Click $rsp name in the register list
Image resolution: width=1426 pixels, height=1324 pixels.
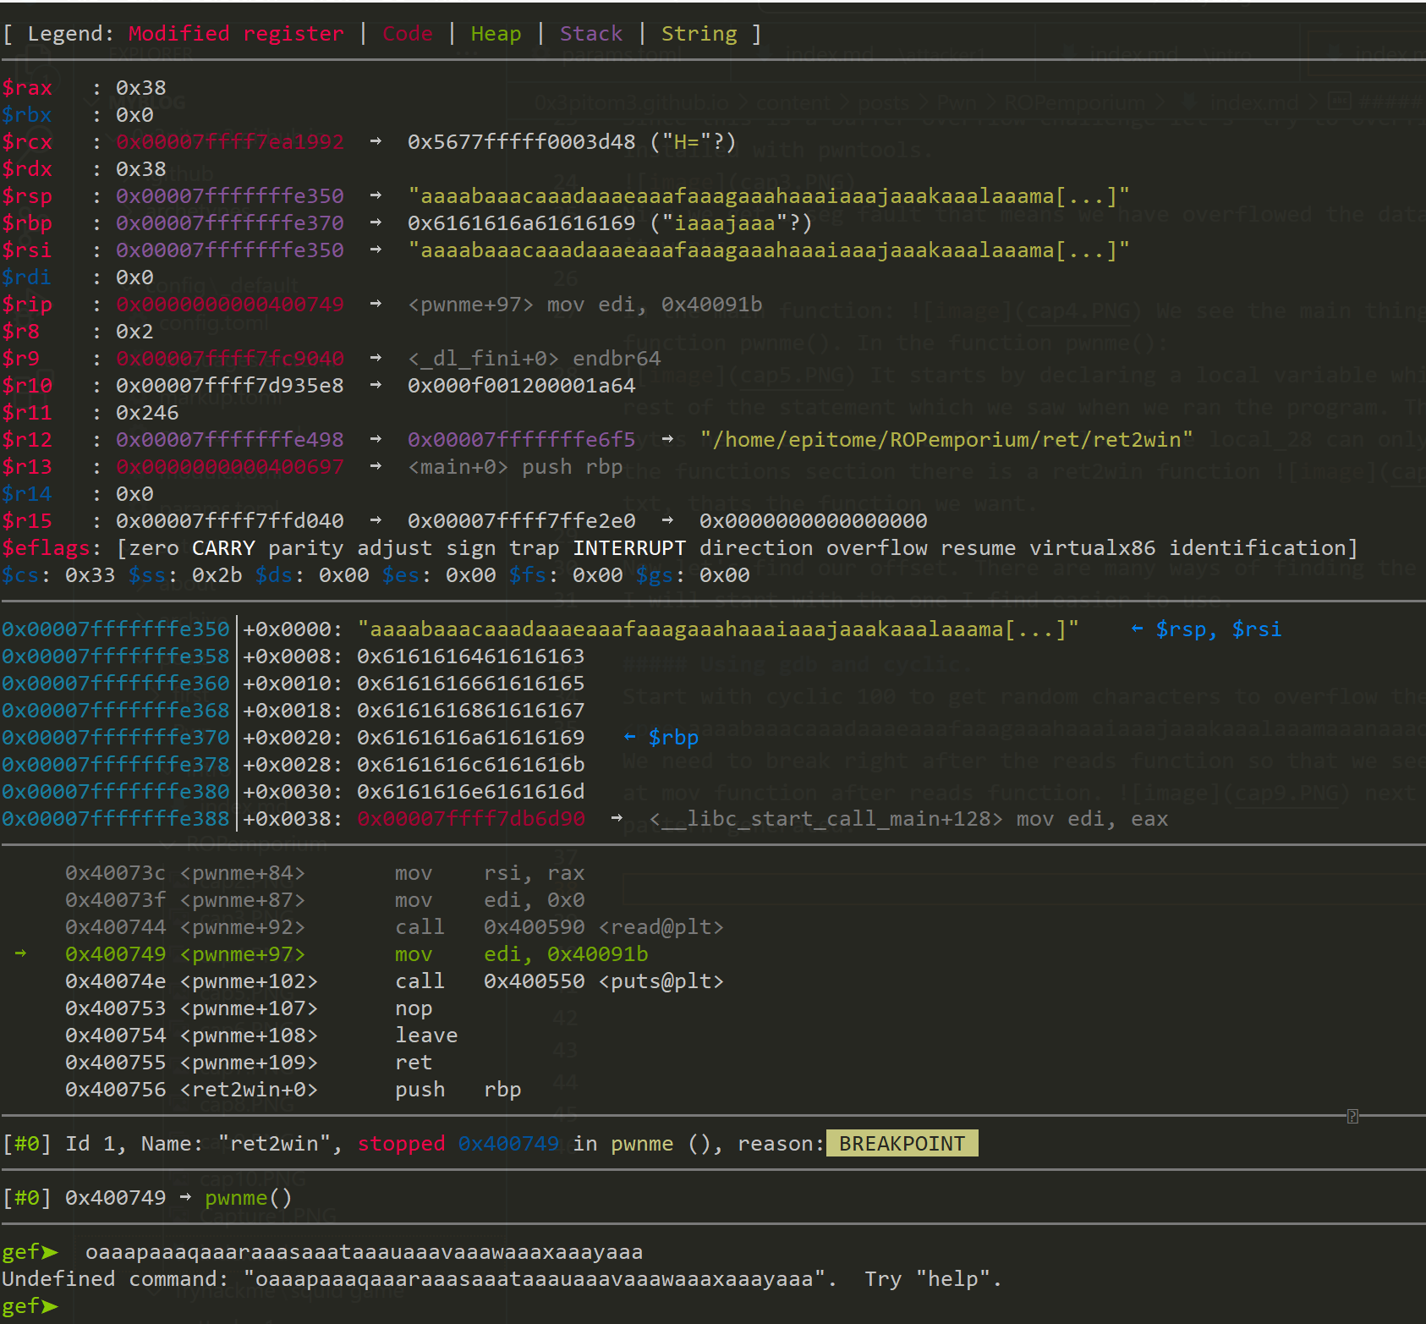tap(27, 196)
